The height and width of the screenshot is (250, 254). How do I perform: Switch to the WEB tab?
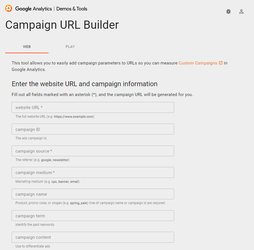27,47
